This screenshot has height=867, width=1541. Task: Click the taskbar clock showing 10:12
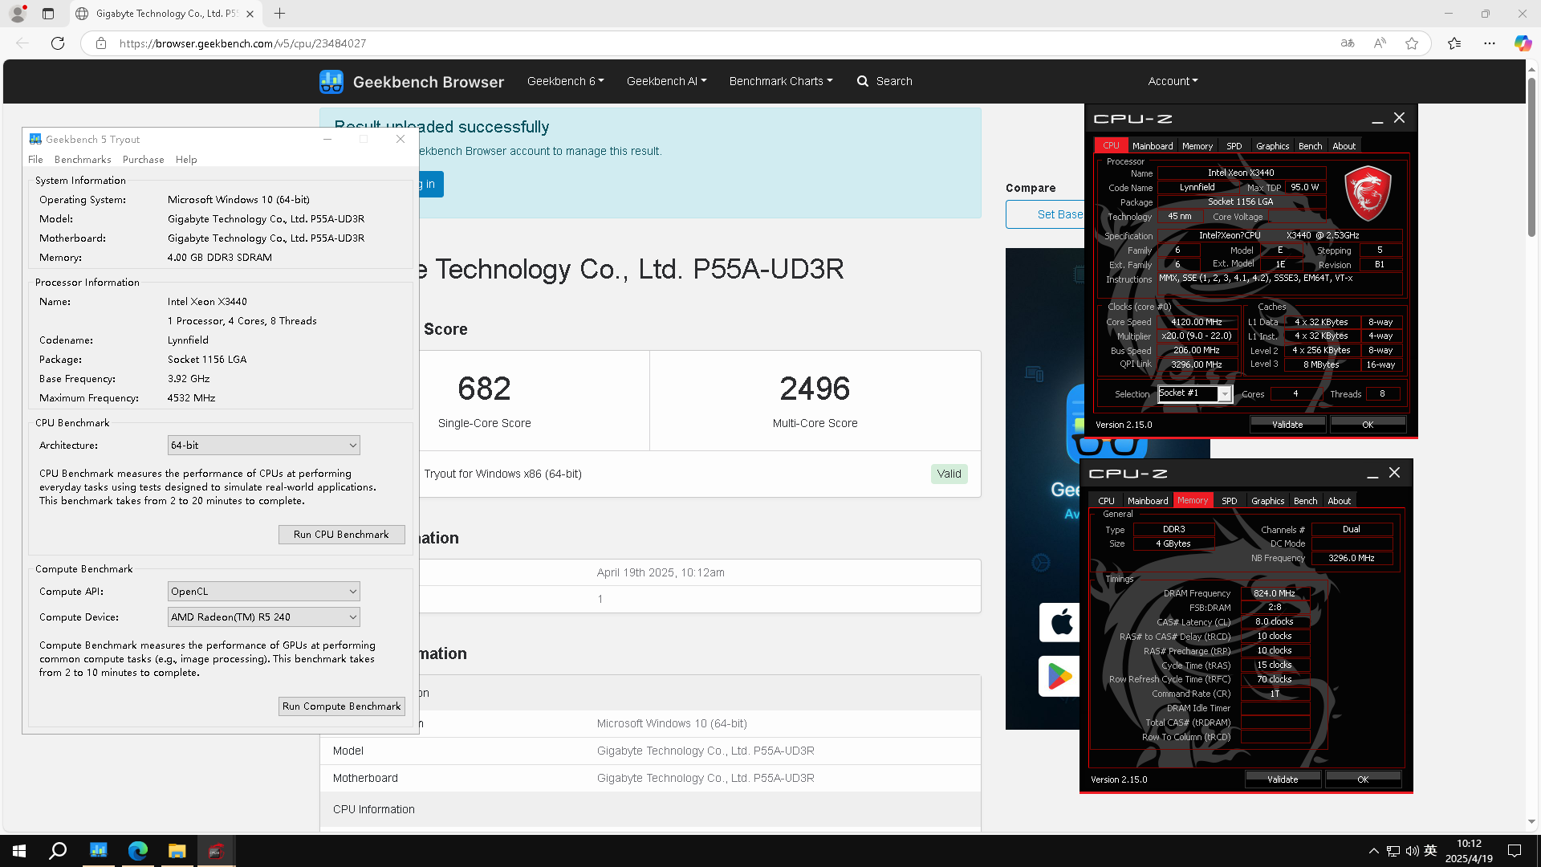[x=1469, y=851]
